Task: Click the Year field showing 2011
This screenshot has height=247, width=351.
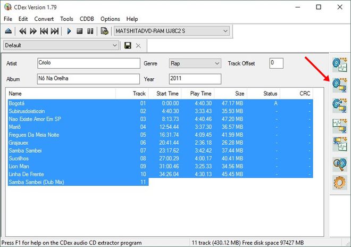Action: click(x=195, y=79)
